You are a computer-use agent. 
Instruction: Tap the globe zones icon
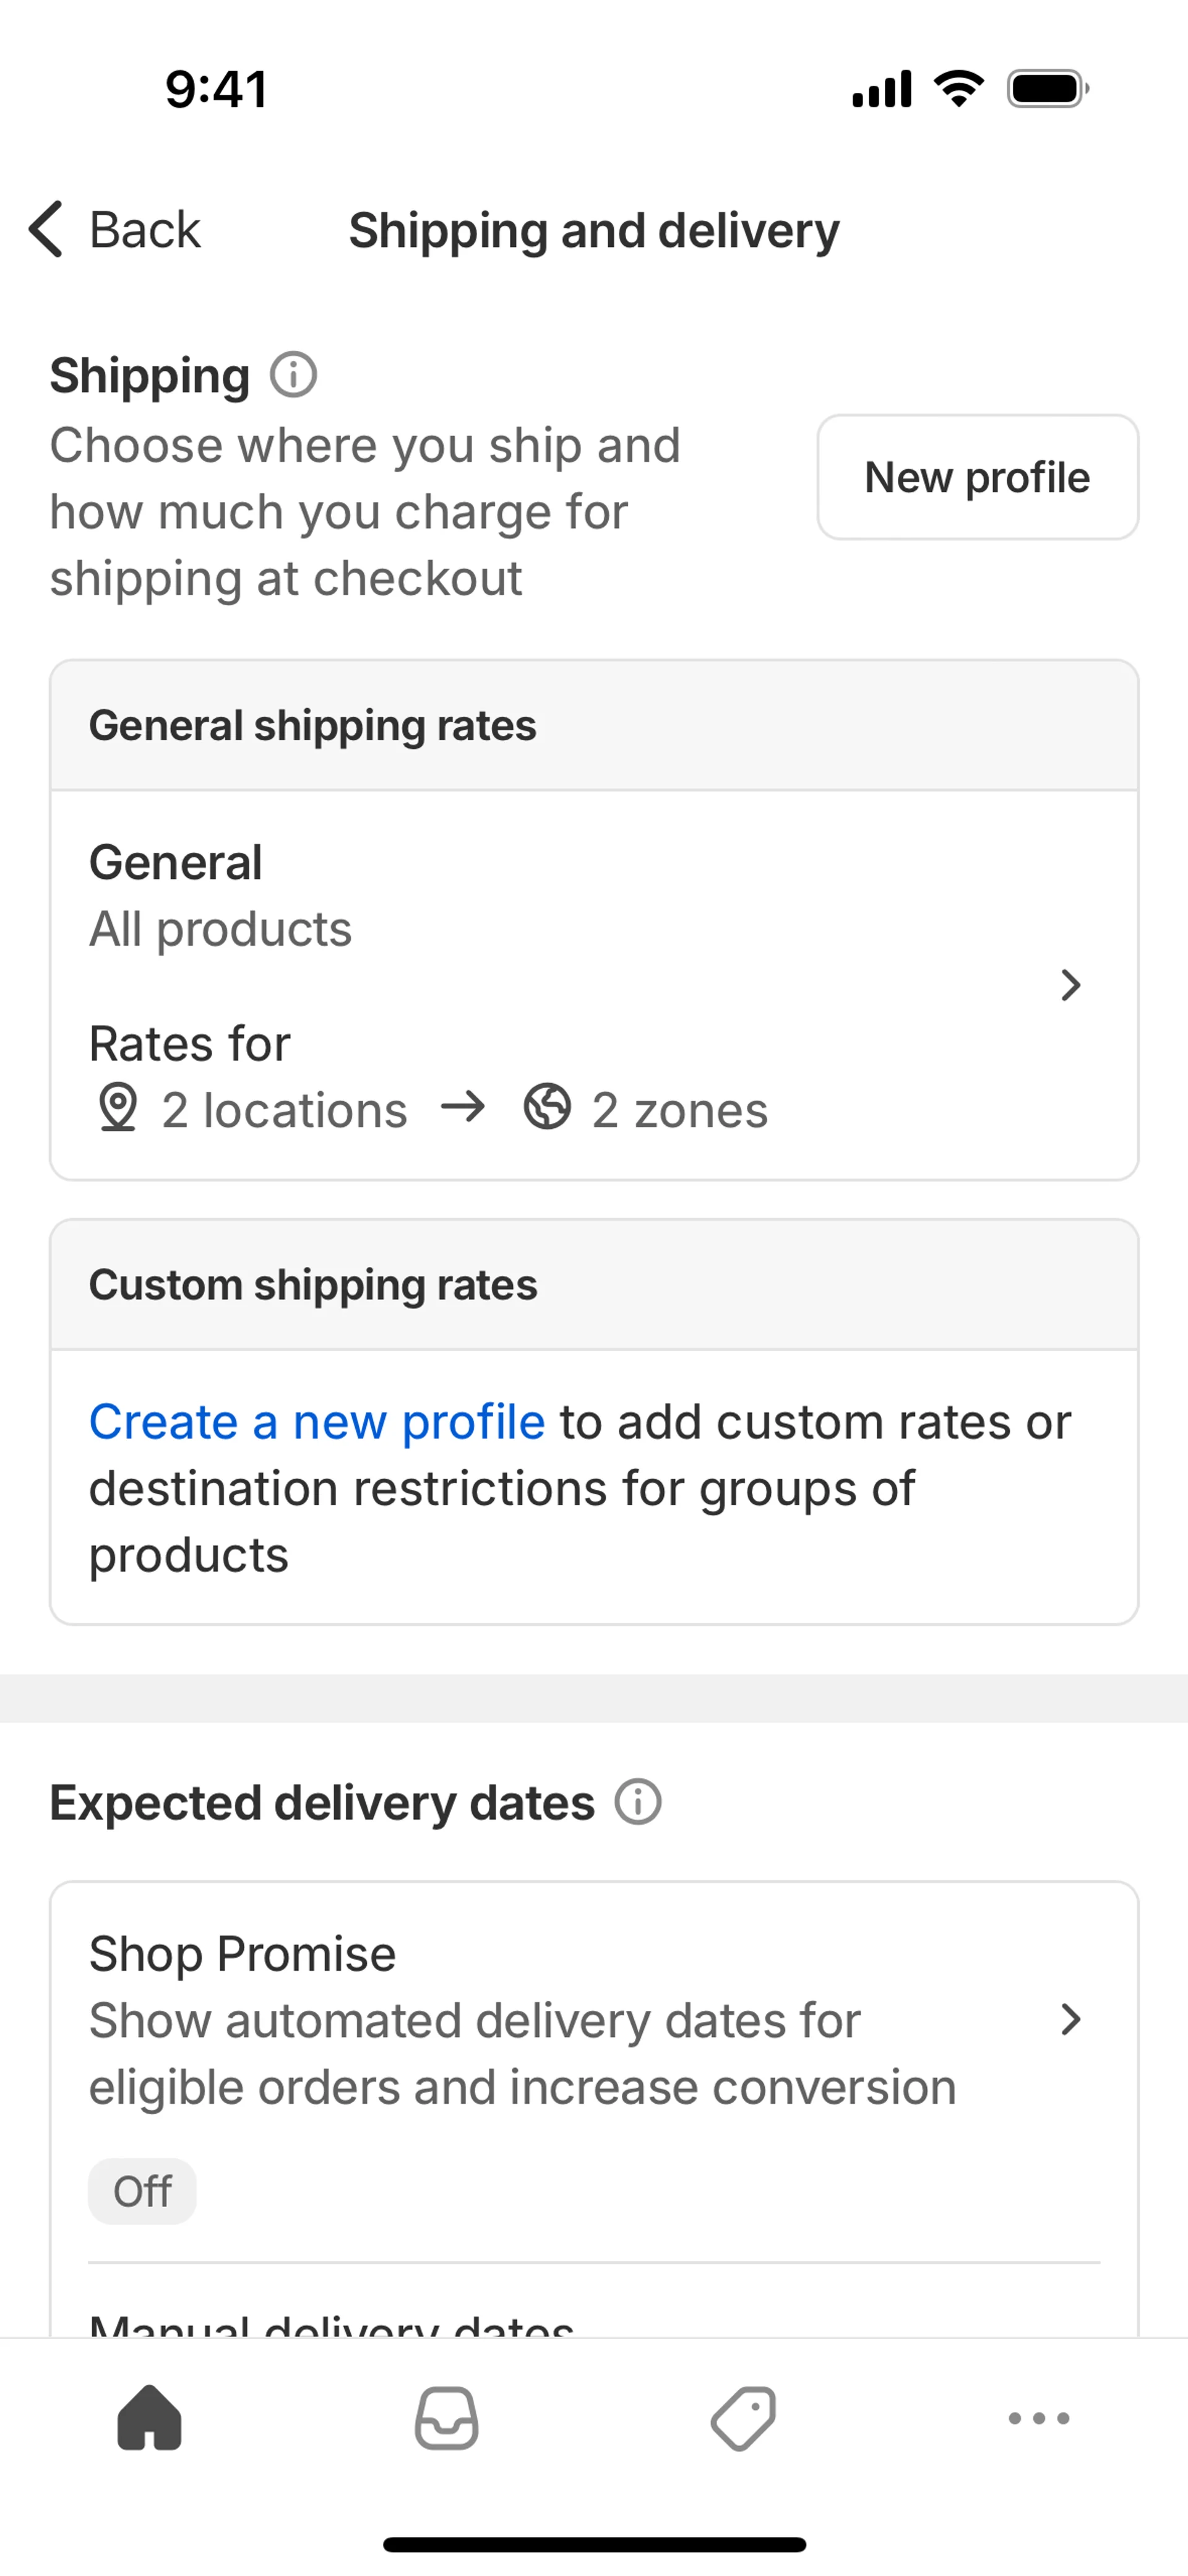click(x=547, y=1107)
